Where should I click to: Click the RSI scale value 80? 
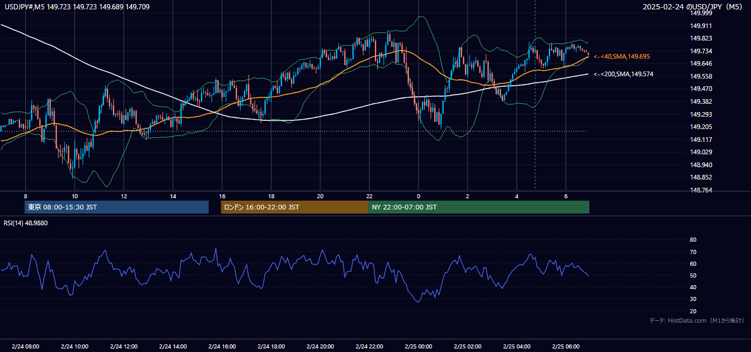click(693, 240)
